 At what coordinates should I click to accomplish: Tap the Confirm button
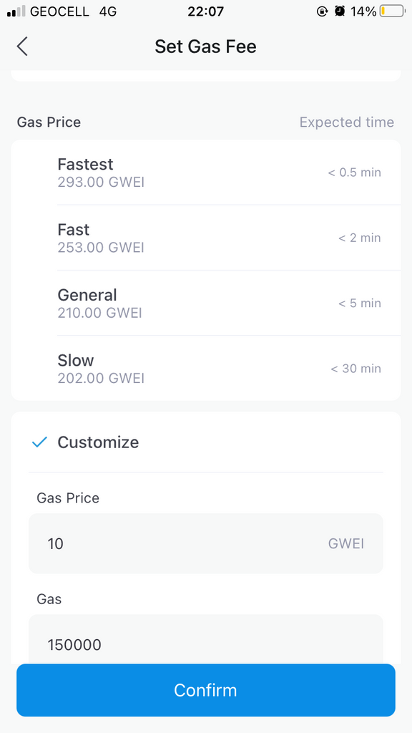[205, 690]
